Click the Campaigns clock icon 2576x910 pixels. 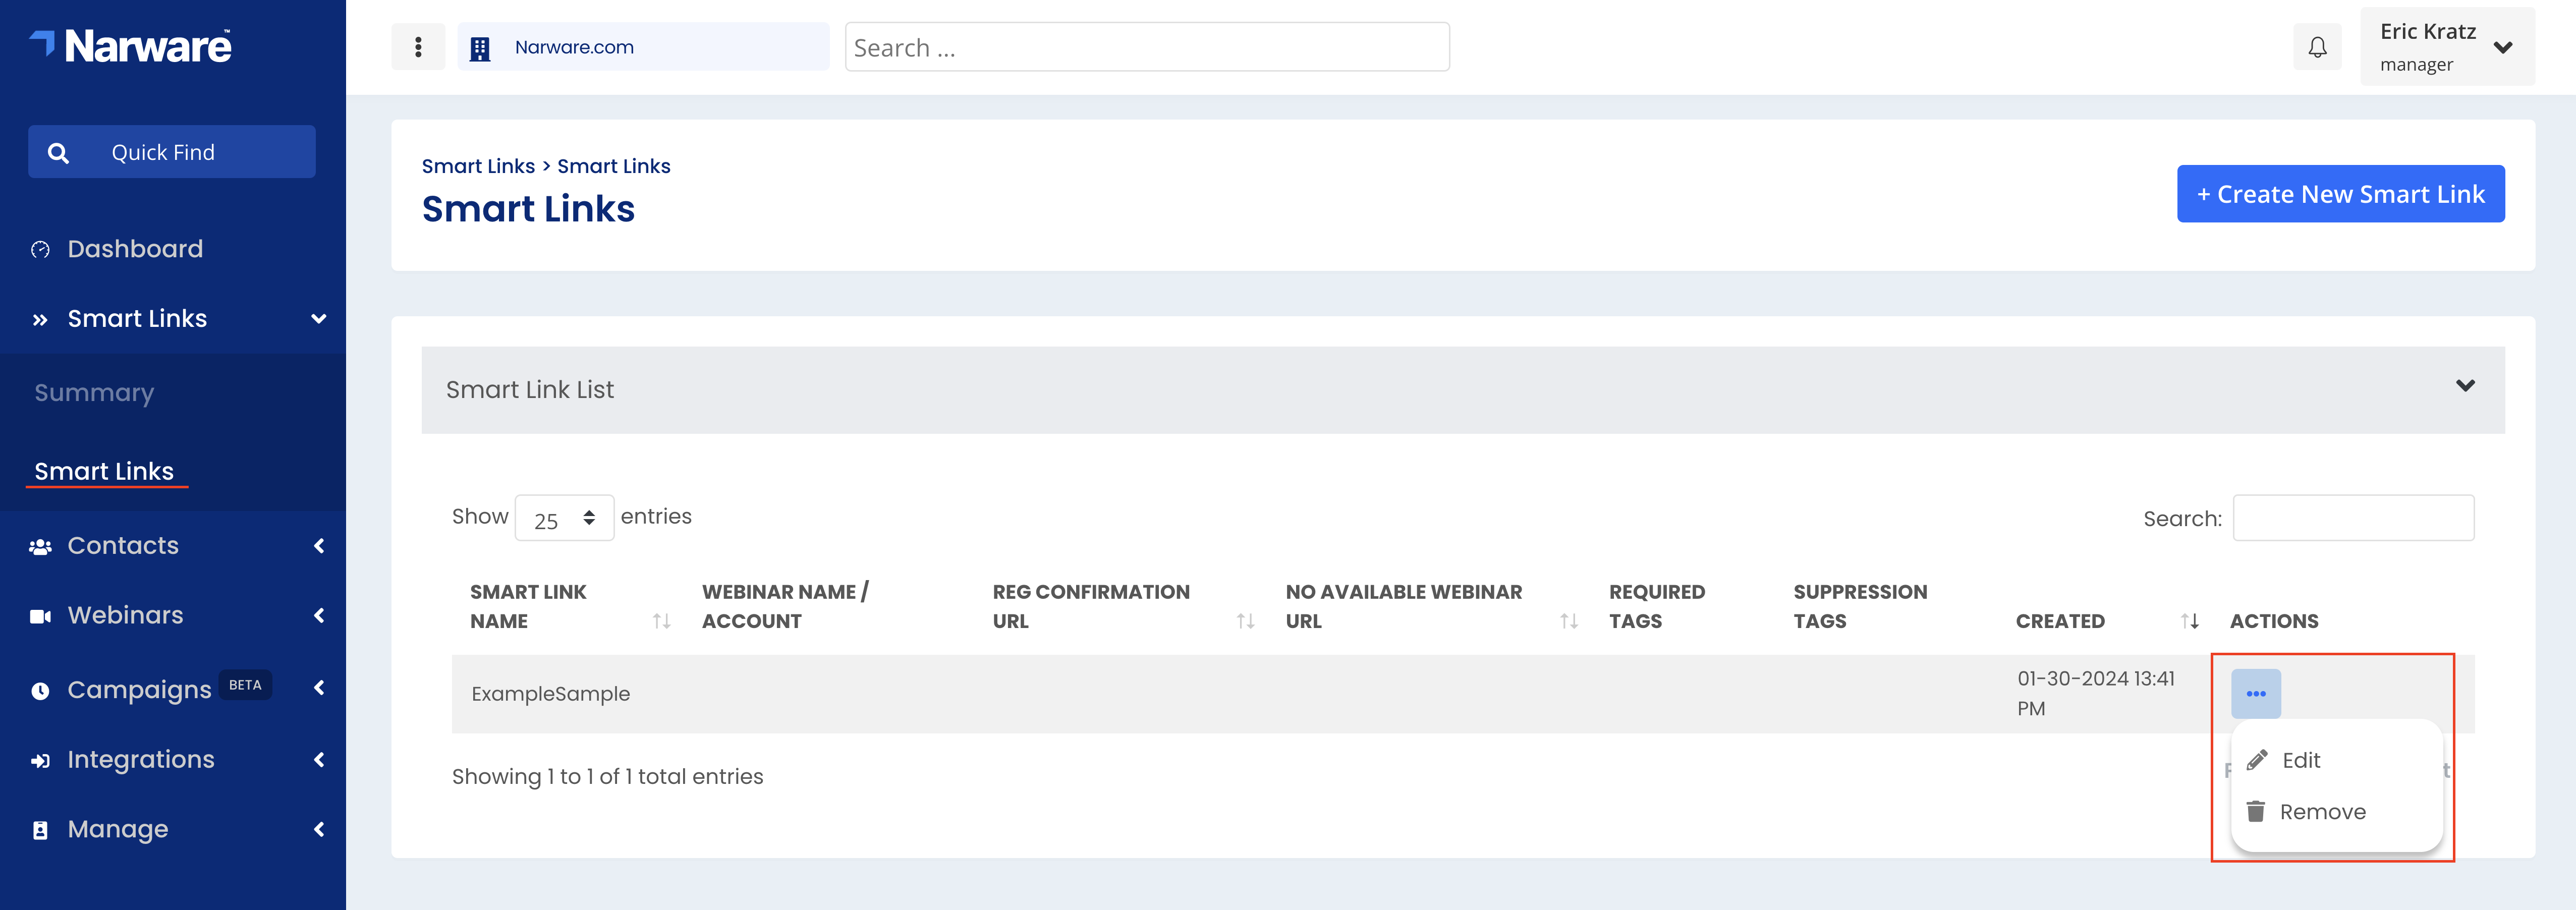pyautogui.click(x=40, y=691)
